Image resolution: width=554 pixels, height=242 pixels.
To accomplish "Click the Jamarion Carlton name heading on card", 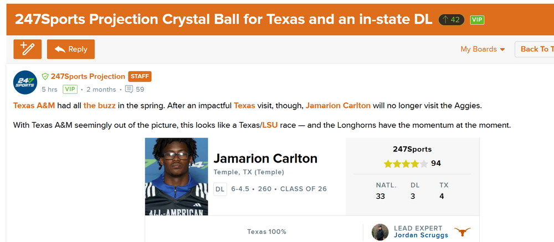I will pyautogui.click(x=265, y=159).
